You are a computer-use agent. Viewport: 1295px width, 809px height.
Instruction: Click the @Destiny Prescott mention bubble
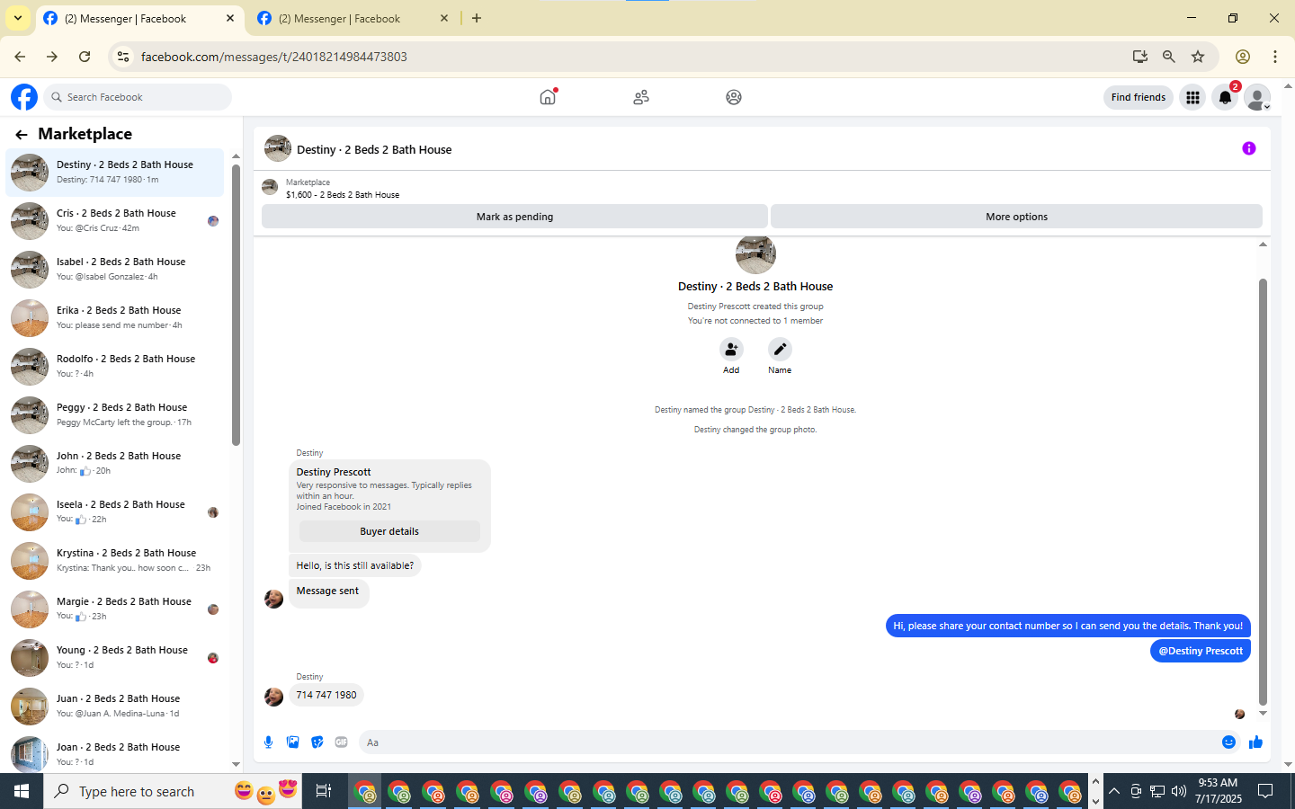1201,651
